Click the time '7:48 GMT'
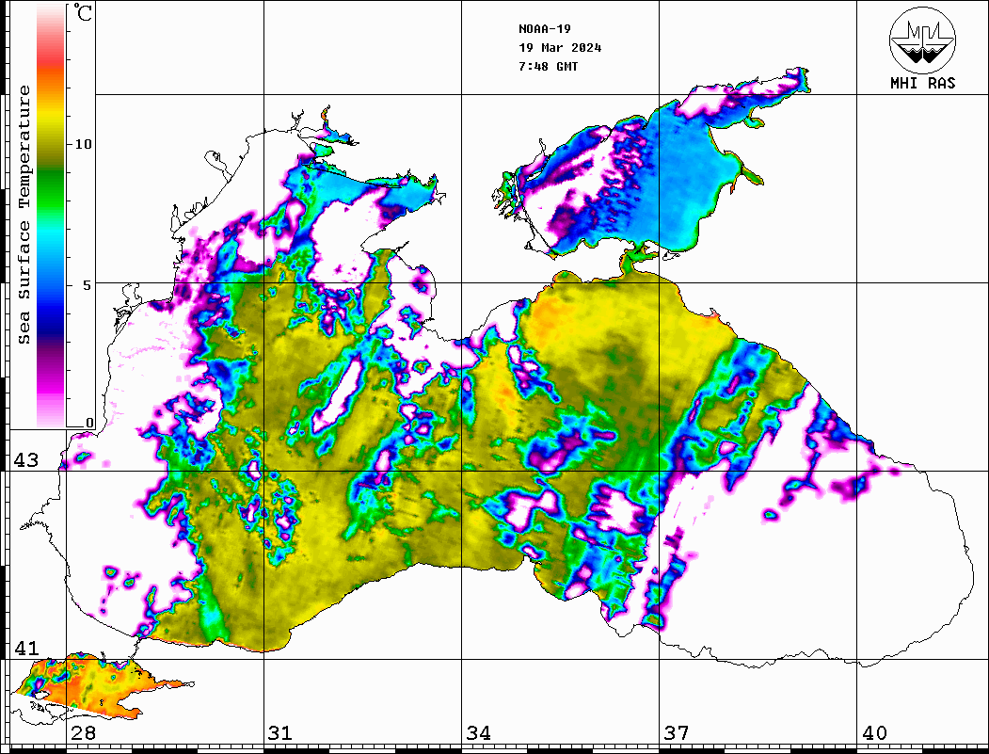 (x=548, y=66)
